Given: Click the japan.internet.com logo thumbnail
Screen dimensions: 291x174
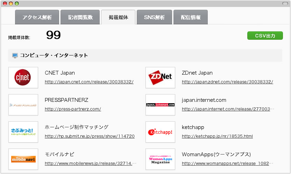Looking at the screenshot, I should (x=160, y=105).
